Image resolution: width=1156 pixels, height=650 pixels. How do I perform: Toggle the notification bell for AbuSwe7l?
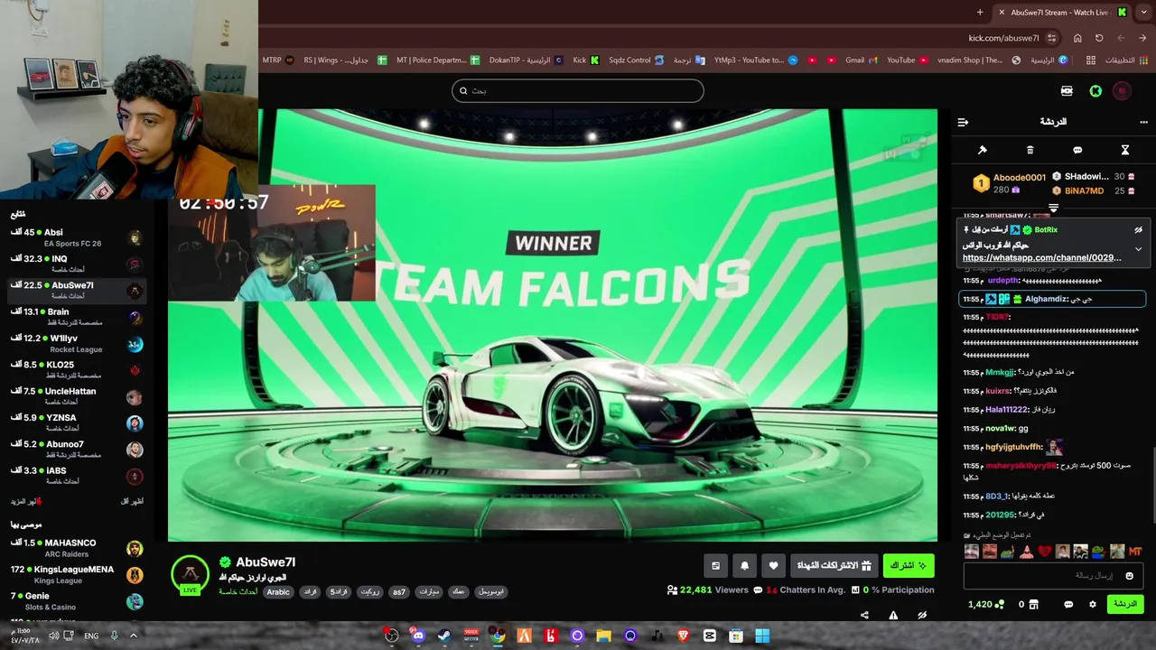tap(744, 565)
